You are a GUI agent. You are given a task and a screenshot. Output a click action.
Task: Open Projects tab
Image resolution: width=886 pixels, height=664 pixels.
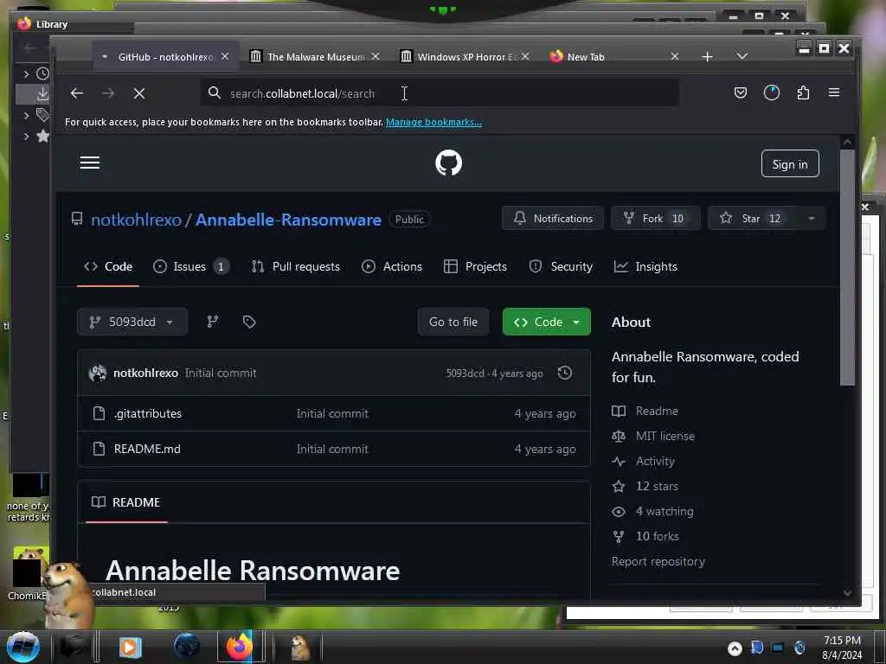point(475,266)
